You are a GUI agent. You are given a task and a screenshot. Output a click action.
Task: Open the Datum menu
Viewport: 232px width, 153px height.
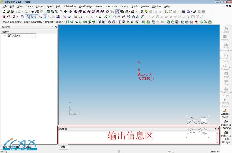pyautogui.click(x=29, y=6)
